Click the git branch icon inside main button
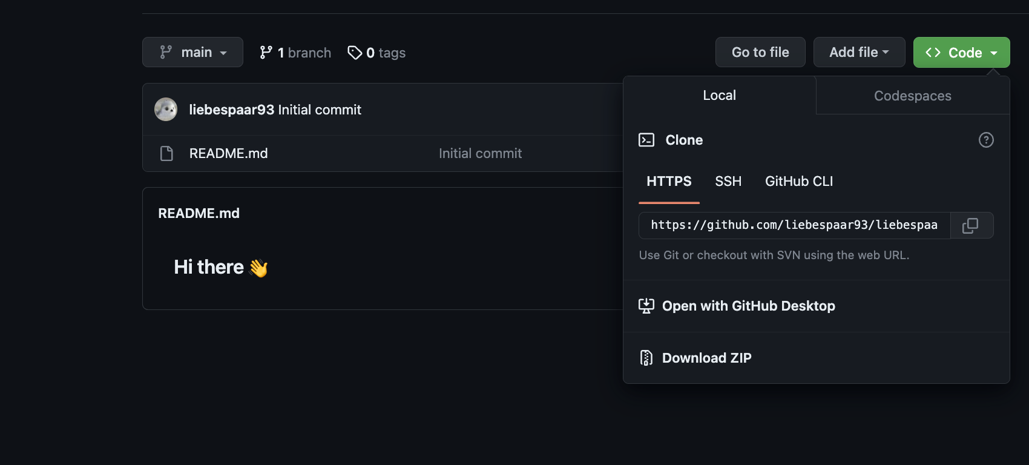The height and width of the screenshot is (465, 1029). pos(166,52)
